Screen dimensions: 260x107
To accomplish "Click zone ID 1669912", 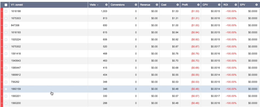I will (x=16, y=75).
